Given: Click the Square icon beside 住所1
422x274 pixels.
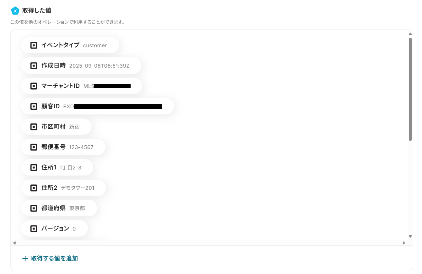Looking at the screenshot, I should coord(34,167).
